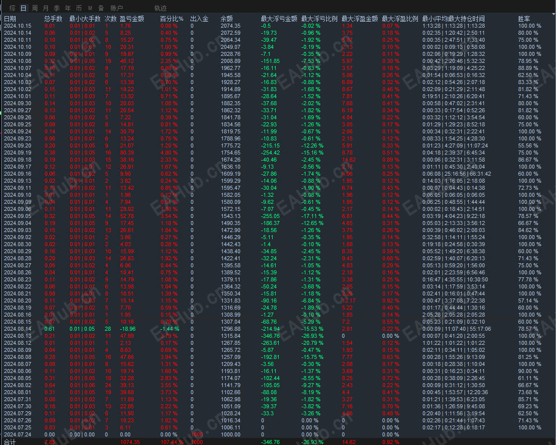Screen dimensions: 556x445
Task: Select the 2024.08.20 date cell
Action: pyautogui.click(x=17, y=301)
